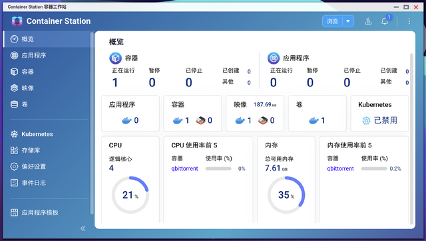Click Docker whale icon in 映像 card
Screen dimensions: 426x241
[240, 120]
